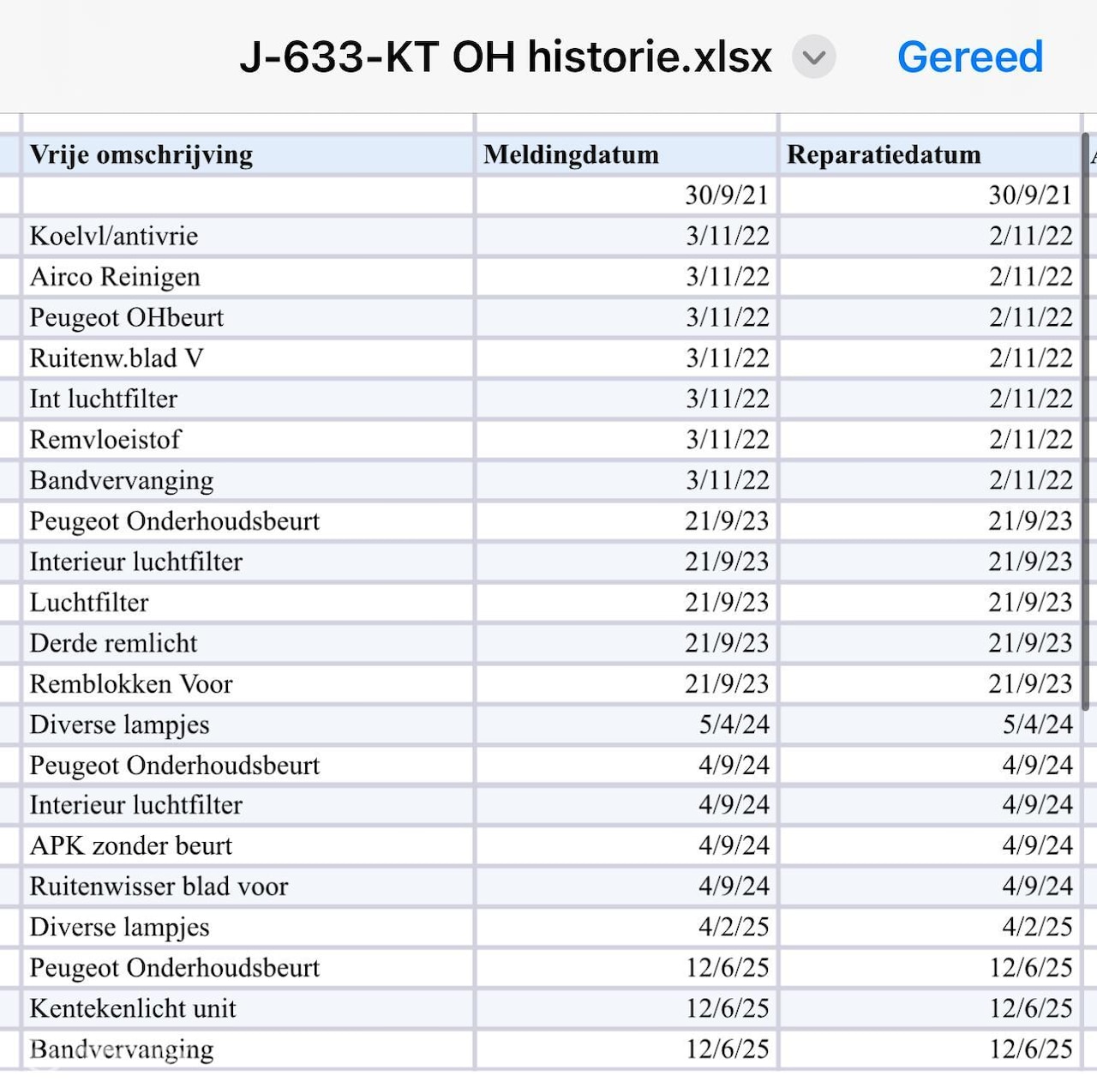Viewport: 1097px width, 1088px height.
Task: Tap the Gereed button
Action: (969, 57)
